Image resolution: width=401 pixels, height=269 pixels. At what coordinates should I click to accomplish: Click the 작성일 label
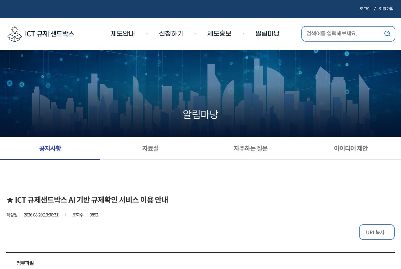(x=12, y=215)
